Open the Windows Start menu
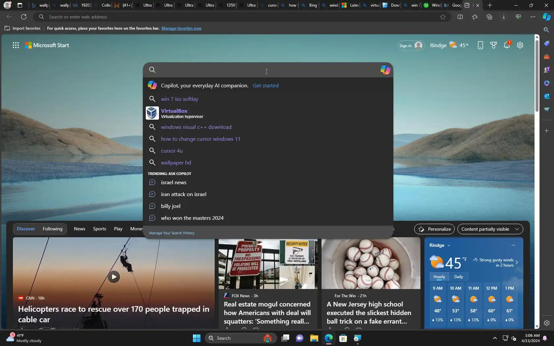 pos(197,338)
